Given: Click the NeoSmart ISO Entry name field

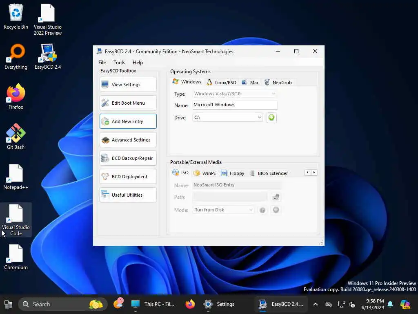Looking at the screenshot, I should click(236, 185).
